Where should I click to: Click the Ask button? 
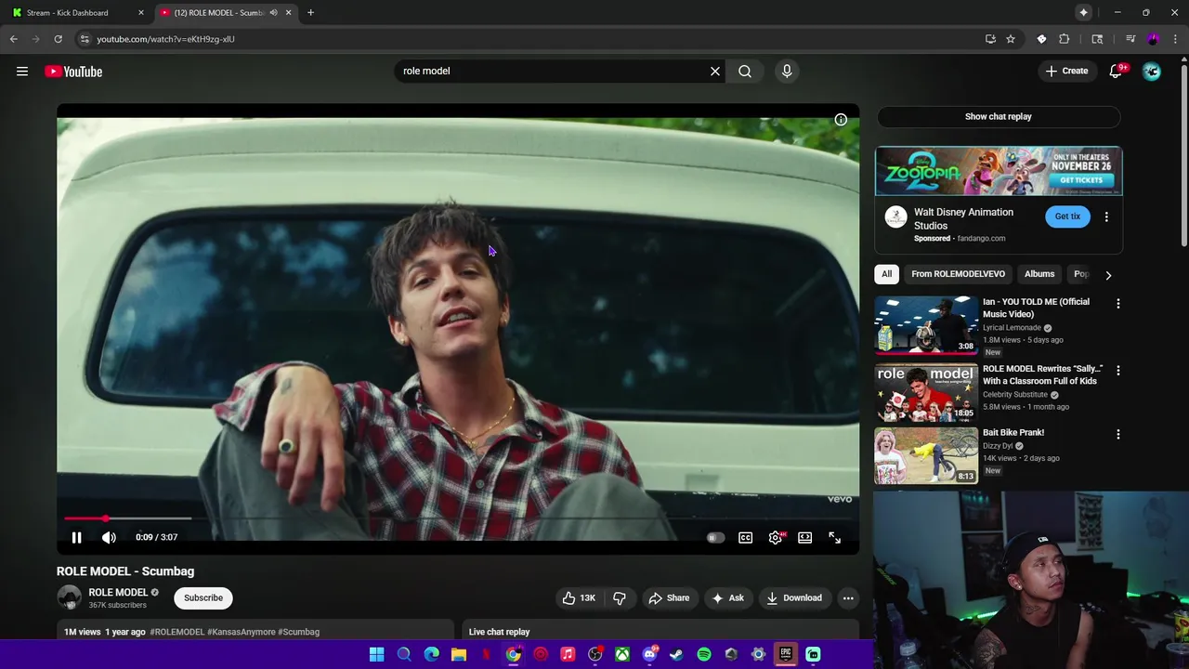[727, 598]
